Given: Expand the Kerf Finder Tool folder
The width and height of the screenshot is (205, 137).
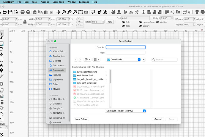Looking at the screenshot, I should pyautogui.click(x=106, y=75).
